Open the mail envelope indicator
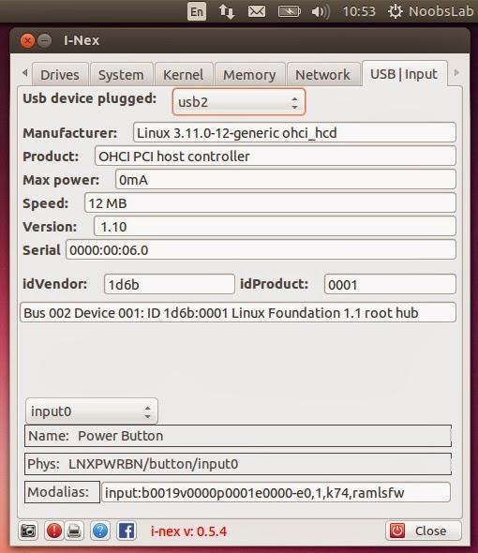The width and height of the screenshot is (478, 553). pyautogui.click(x=257, y=11)
